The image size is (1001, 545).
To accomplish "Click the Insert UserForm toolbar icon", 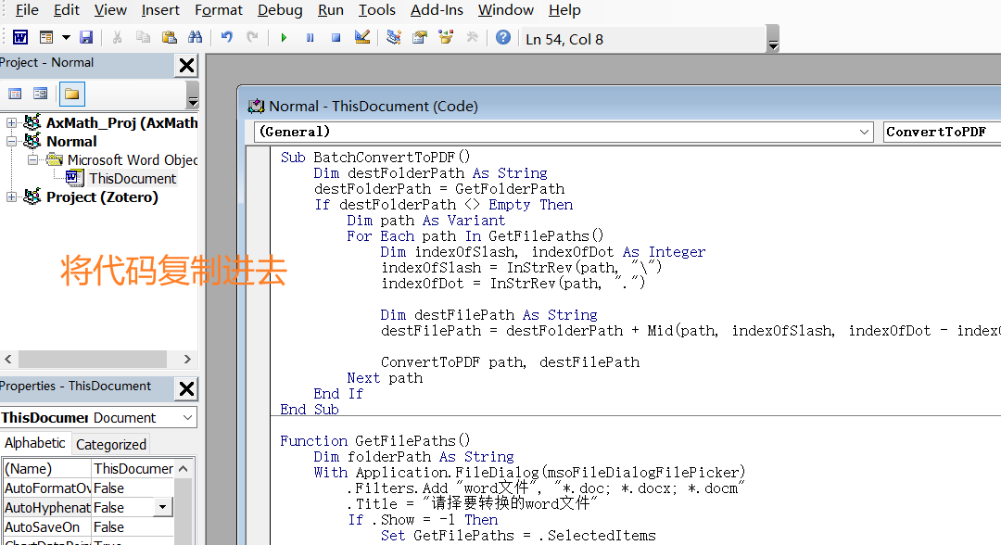I will tap(46, 38).
